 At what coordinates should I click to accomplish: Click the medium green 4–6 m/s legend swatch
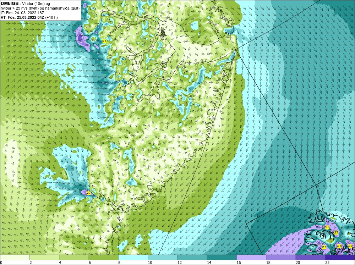coord(74,257)
